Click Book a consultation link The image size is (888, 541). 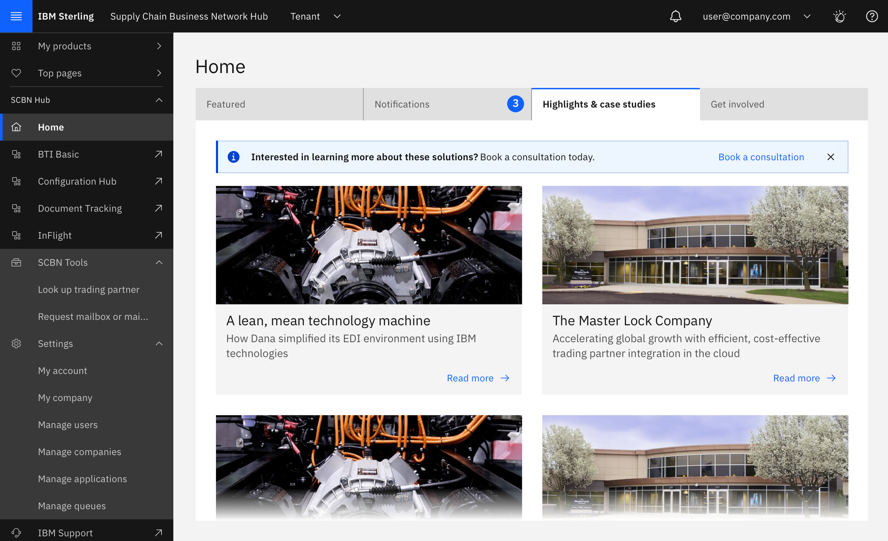(x=761, y=157)
